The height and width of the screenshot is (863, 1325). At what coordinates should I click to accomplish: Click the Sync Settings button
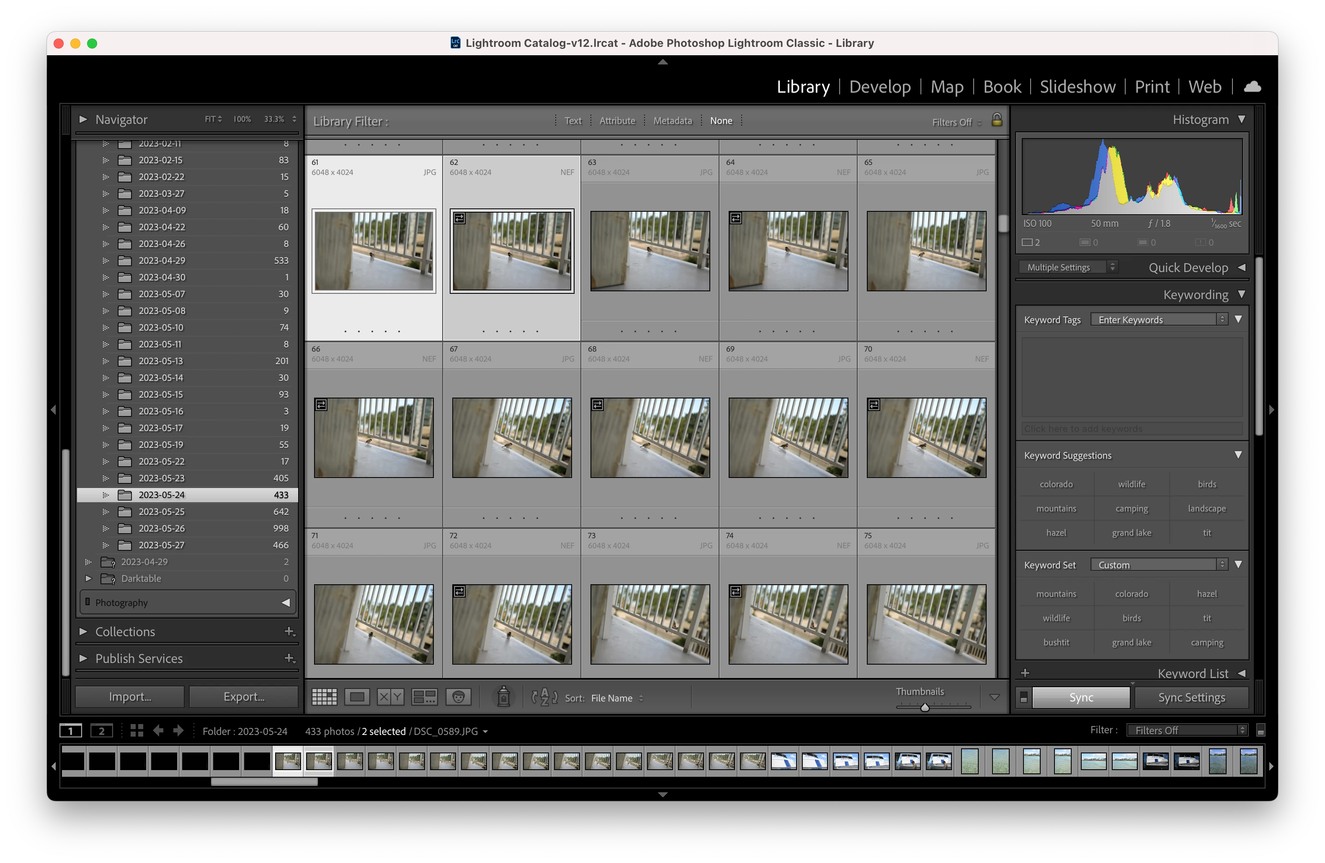(x=1191, y=697)
